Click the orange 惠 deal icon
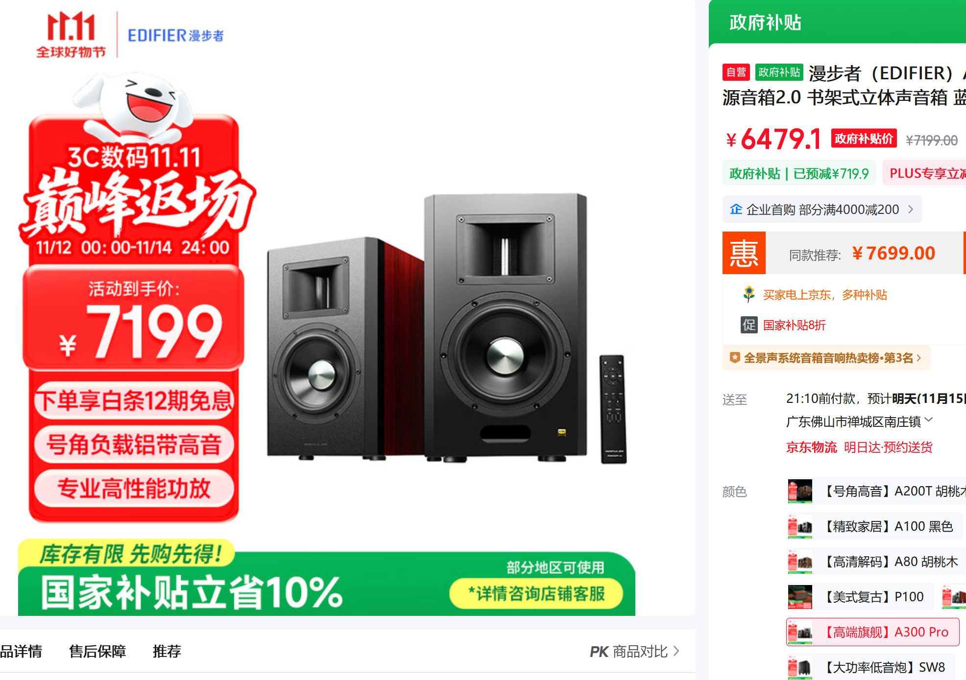 click(744, 253)
